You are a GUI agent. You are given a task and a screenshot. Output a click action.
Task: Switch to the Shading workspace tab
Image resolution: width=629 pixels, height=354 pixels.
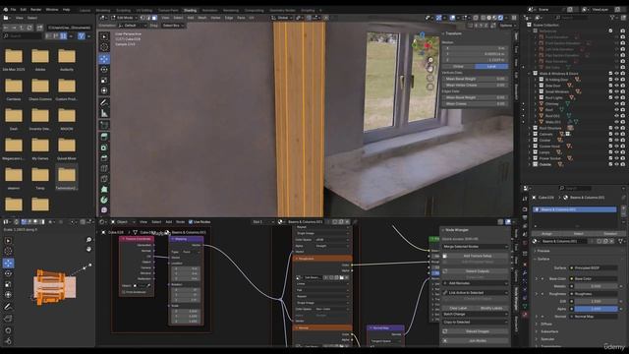pyautogui.click(x=190, y=10)
